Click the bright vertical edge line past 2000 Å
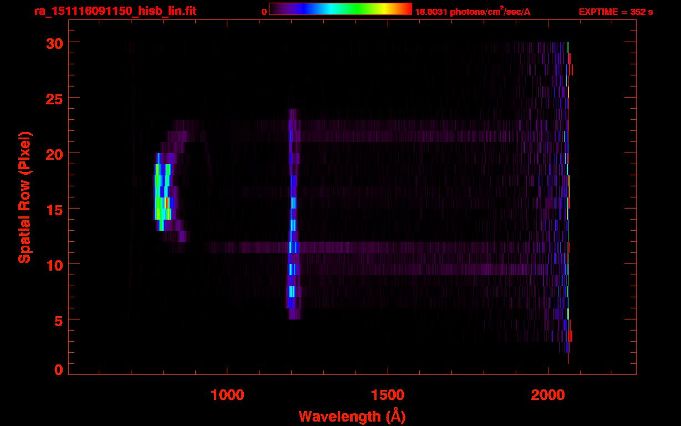The image size is (681, 426). pyautogui.click(x=568, y=202)
